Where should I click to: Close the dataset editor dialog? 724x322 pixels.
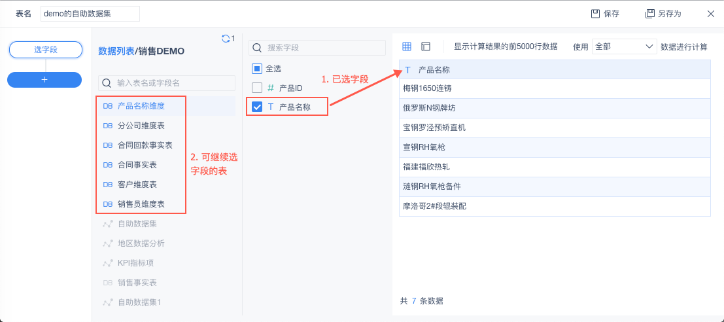pos(711,13)
